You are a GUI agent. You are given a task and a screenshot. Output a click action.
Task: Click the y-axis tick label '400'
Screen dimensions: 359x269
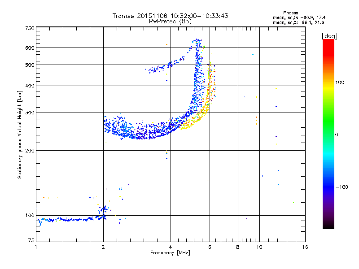coord(30,86)
